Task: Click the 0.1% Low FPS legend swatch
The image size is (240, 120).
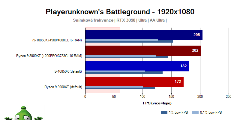Action: click(195, 112)
